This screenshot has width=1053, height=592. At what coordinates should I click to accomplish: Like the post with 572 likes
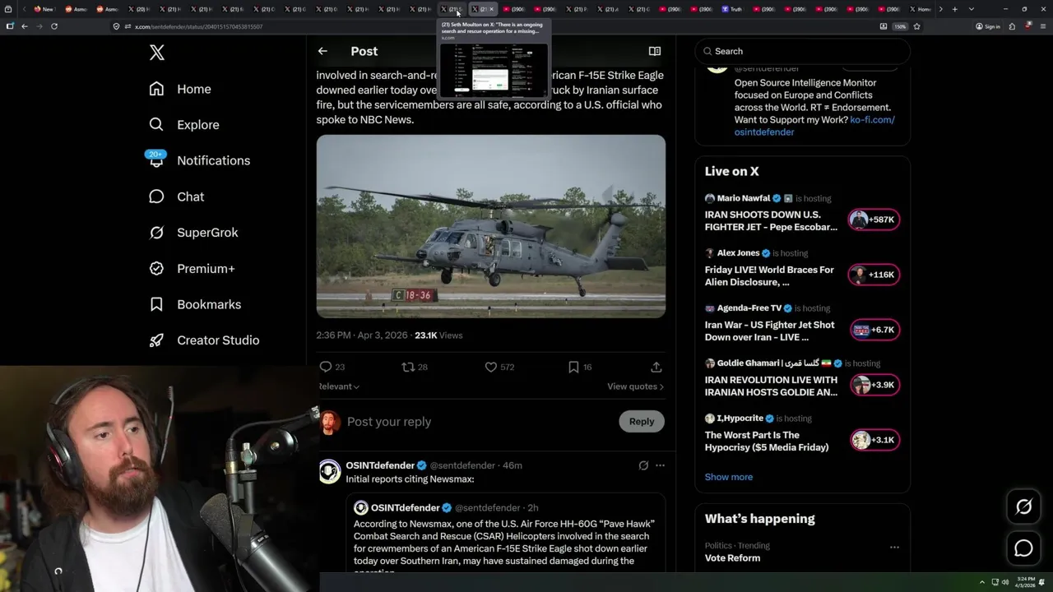click(x=499, y=367)
